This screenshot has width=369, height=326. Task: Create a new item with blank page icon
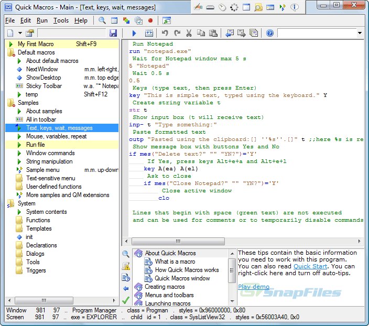click(x=10, y=33)
